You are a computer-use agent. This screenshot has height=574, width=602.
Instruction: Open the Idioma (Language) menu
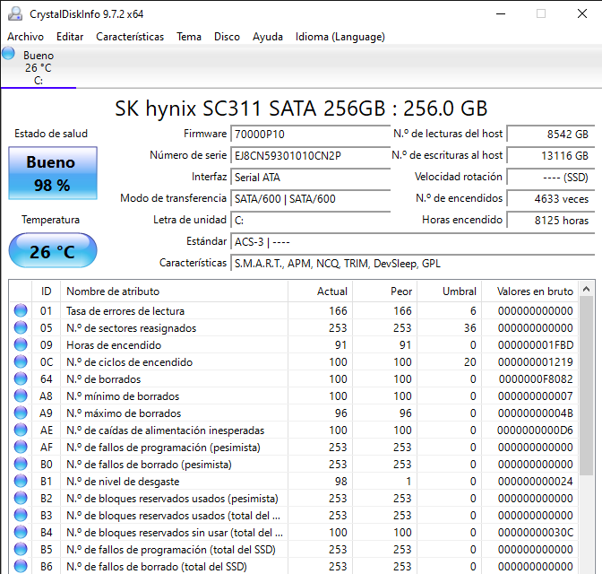(340, 37)
